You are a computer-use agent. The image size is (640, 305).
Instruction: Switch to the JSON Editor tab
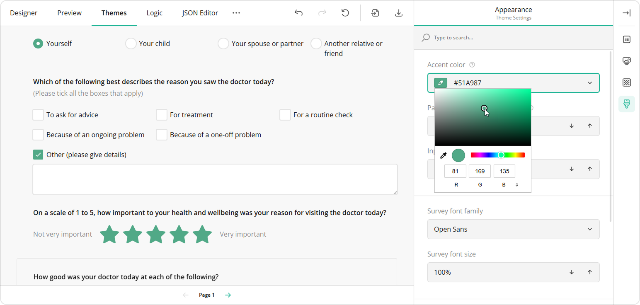pos(200,13)
